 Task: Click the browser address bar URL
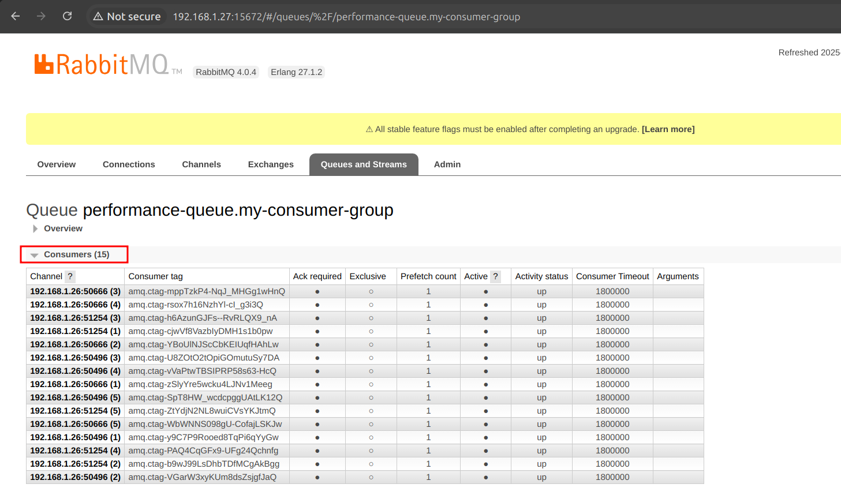click(346, 17)
